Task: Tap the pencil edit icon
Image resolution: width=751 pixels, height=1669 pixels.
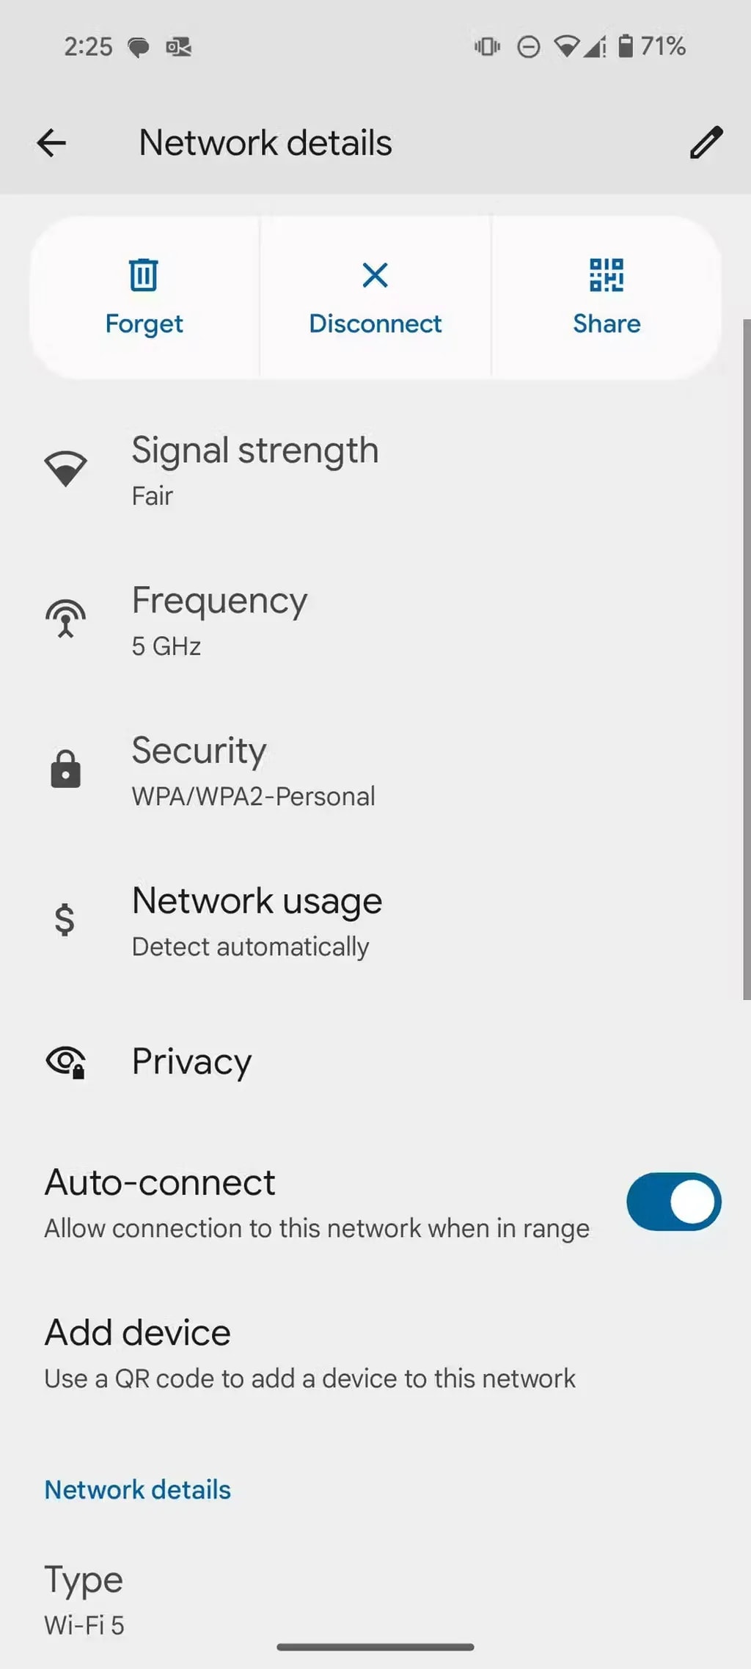Action: tap(706, 143)
